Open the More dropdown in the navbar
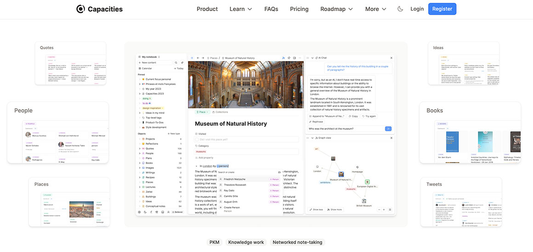This screenshot has width=533, height=252. [375, 9]
